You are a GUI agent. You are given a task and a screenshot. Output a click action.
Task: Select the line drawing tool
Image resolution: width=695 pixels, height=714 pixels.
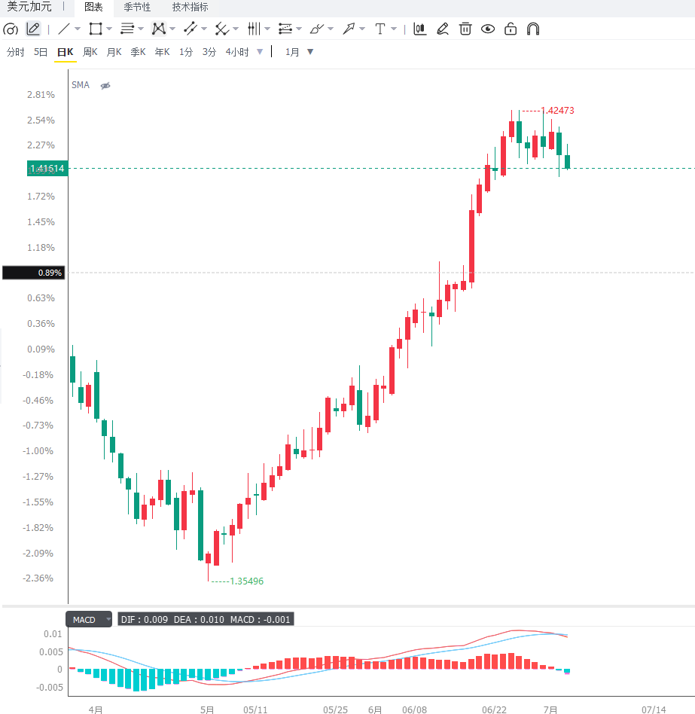[64, 29]
